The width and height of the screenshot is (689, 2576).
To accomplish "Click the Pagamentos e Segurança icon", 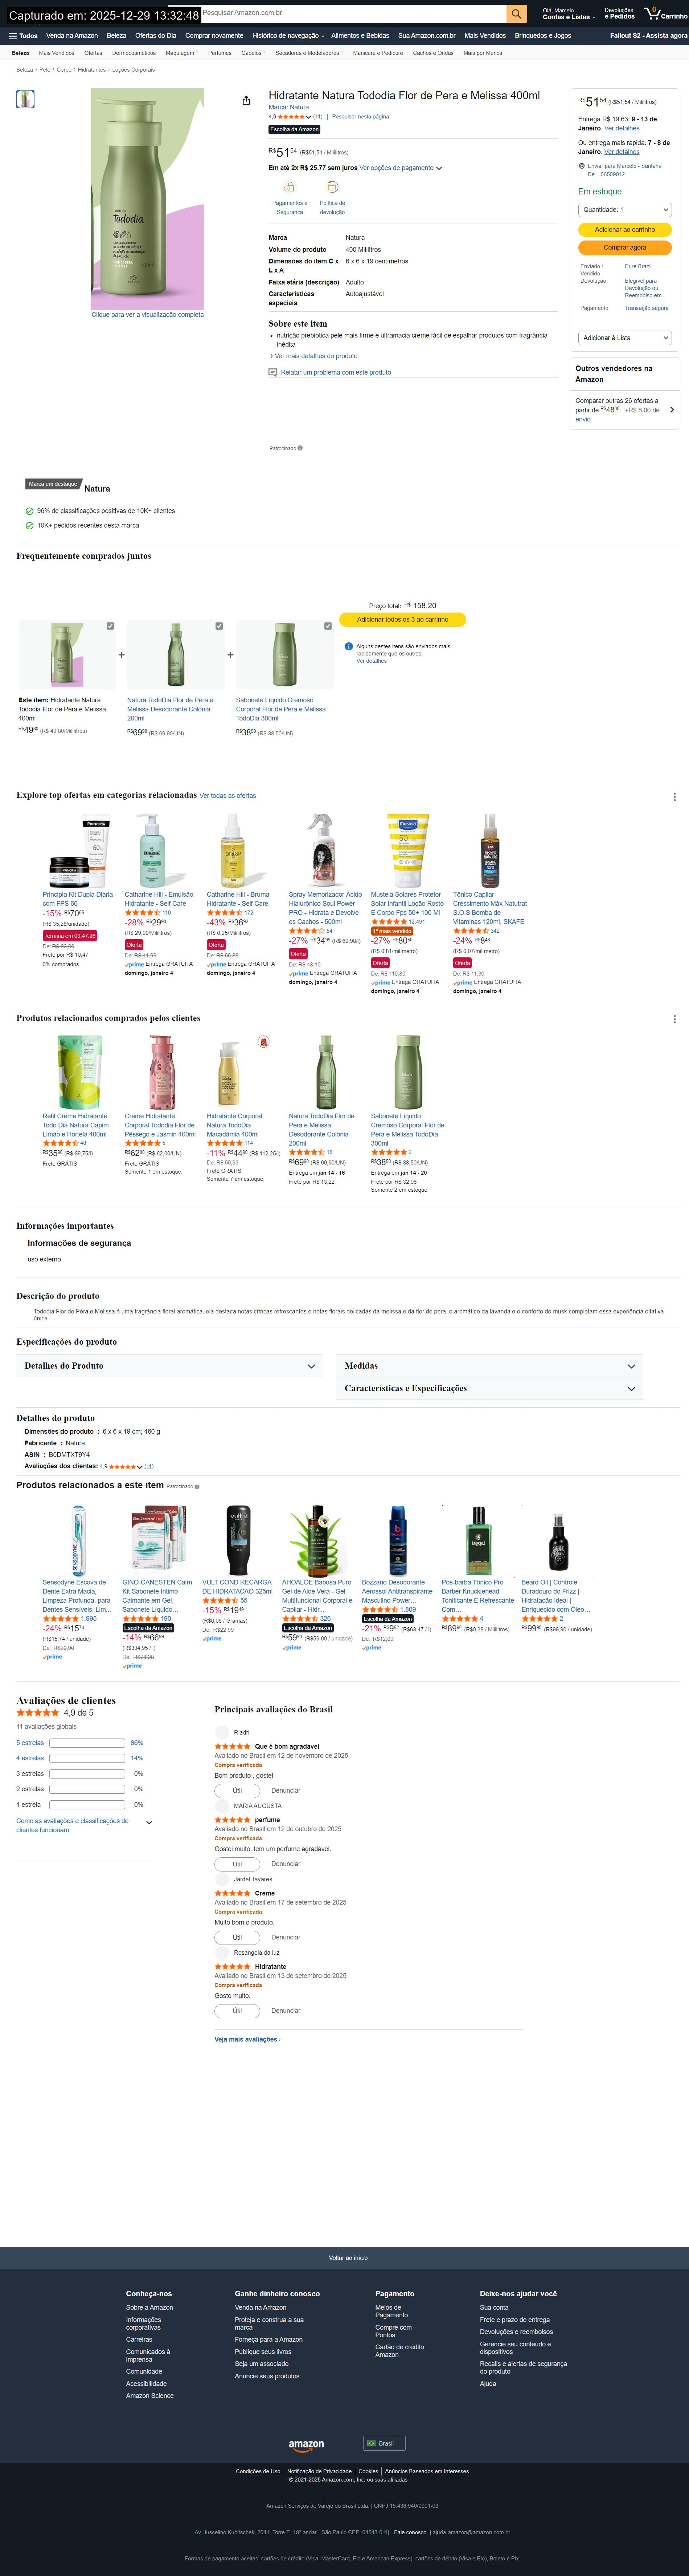I will click(290, 187).
